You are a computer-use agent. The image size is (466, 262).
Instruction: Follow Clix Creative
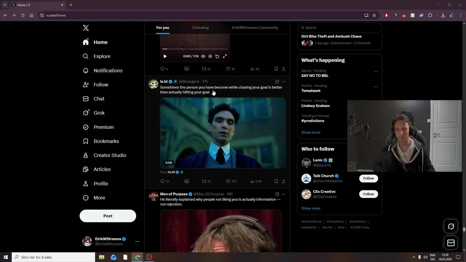point(368,194)
